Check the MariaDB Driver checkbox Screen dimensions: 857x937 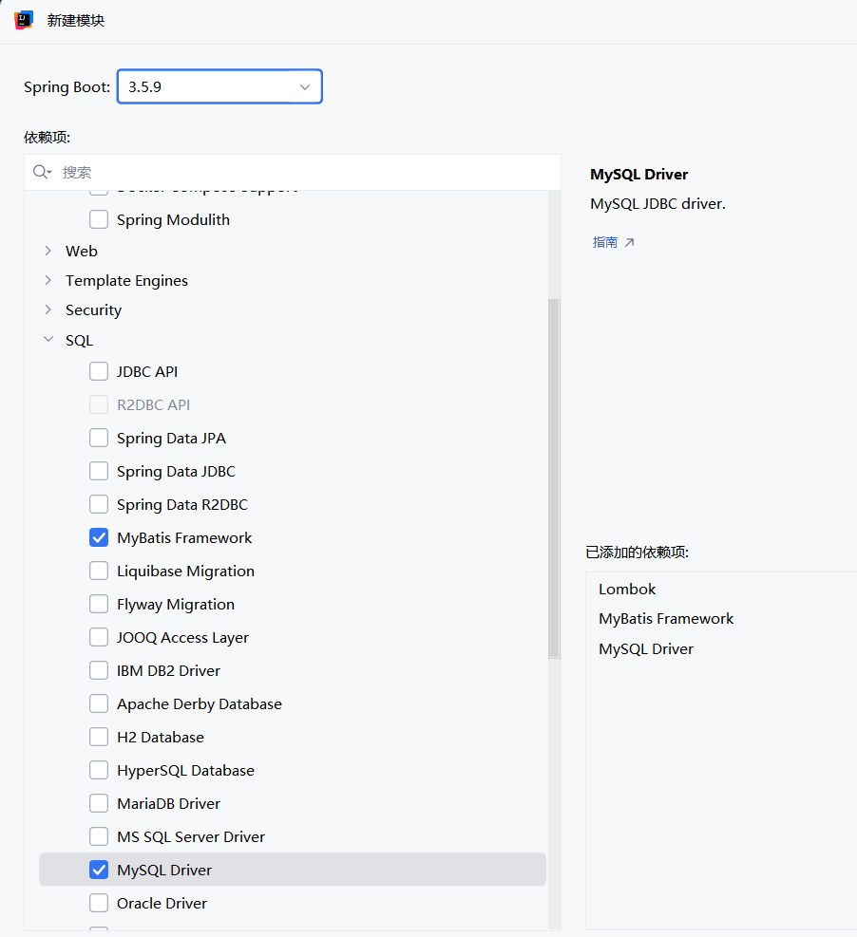(99, 803)
